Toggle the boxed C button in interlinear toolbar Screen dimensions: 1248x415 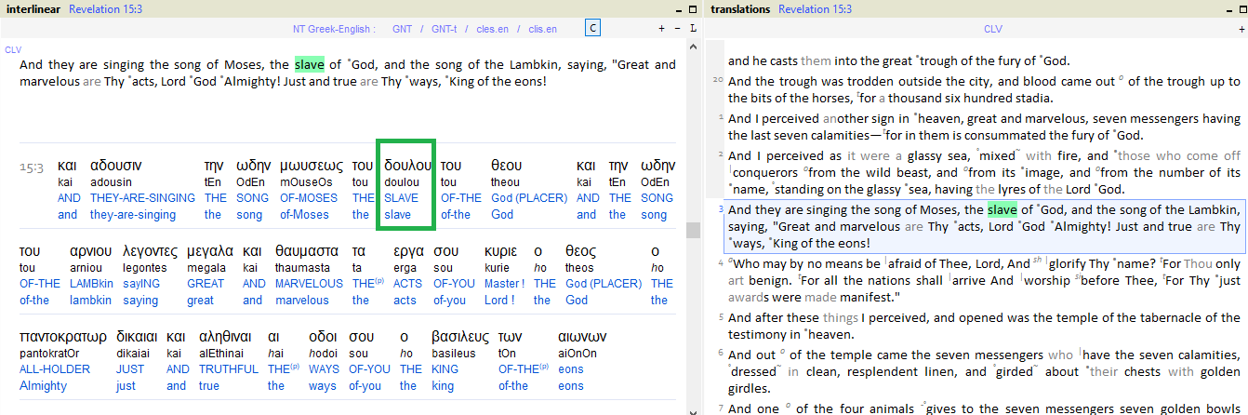pos(591,29)
